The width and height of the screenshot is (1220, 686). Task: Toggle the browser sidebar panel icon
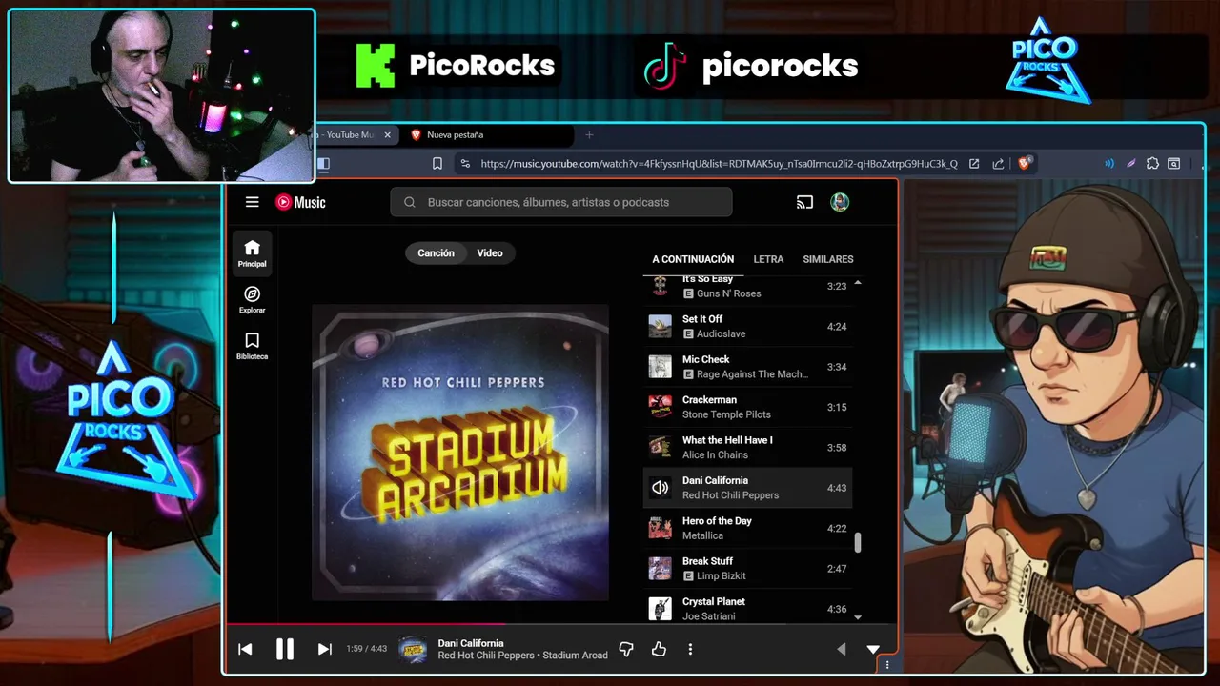click(x=323, y=164)
